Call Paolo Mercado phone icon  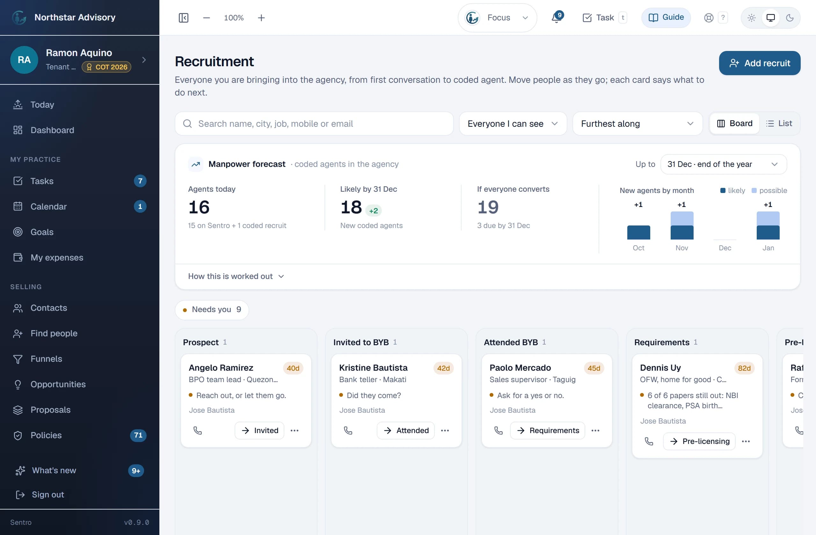[499, 430]
